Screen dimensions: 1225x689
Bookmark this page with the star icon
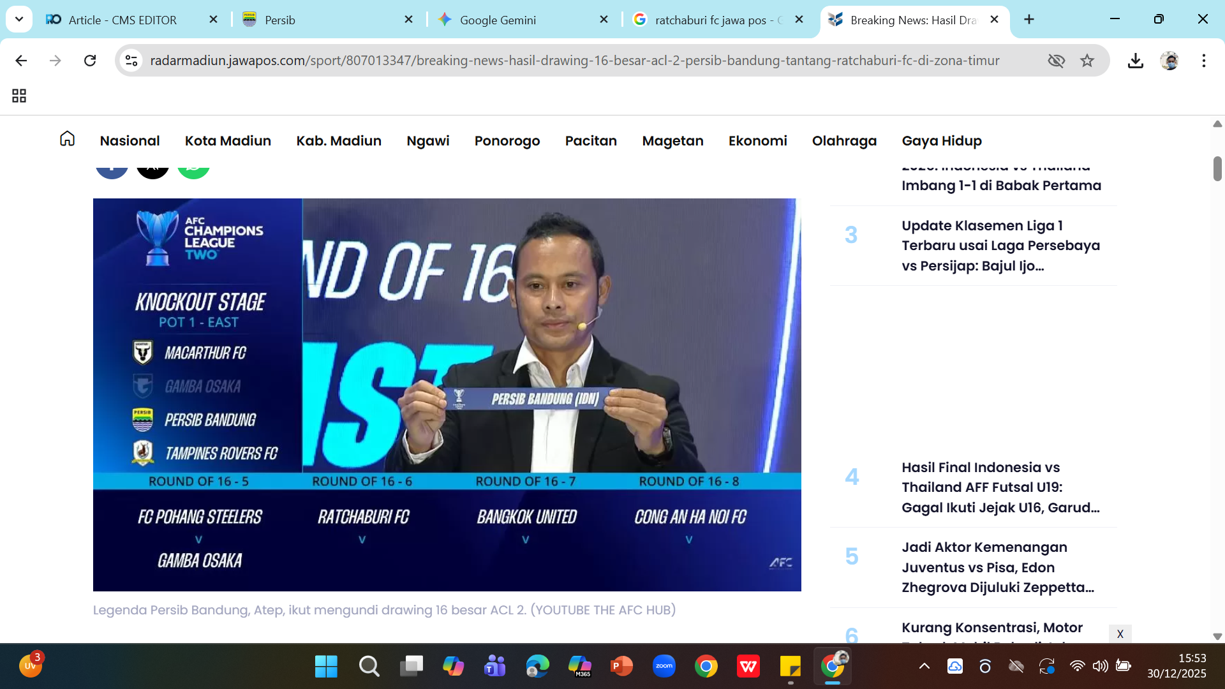point(1087,61)
